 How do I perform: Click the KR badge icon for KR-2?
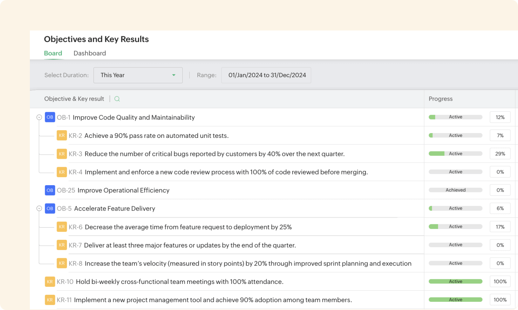62,136
